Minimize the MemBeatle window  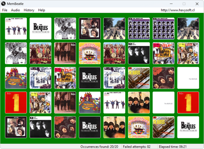tap(171, 4)
